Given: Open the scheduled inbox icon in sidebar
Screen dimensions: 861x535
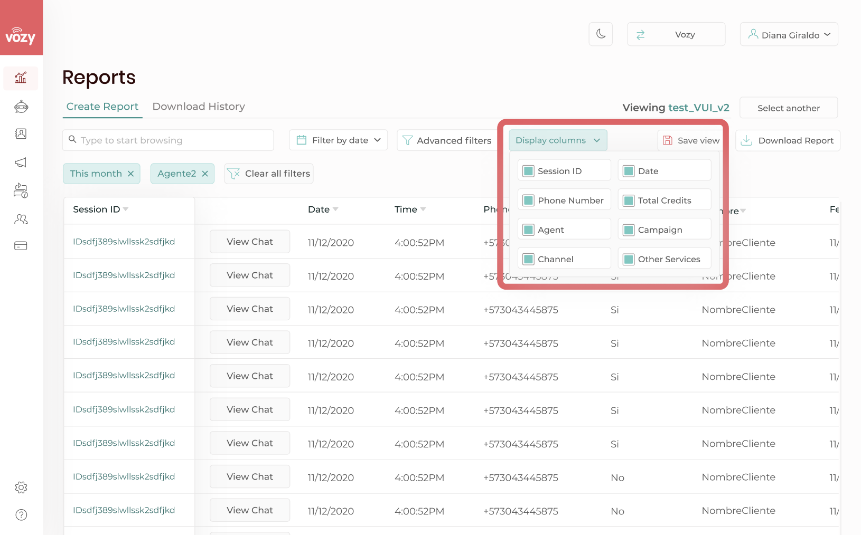Looking at the screenshot, I should [21, 190].
